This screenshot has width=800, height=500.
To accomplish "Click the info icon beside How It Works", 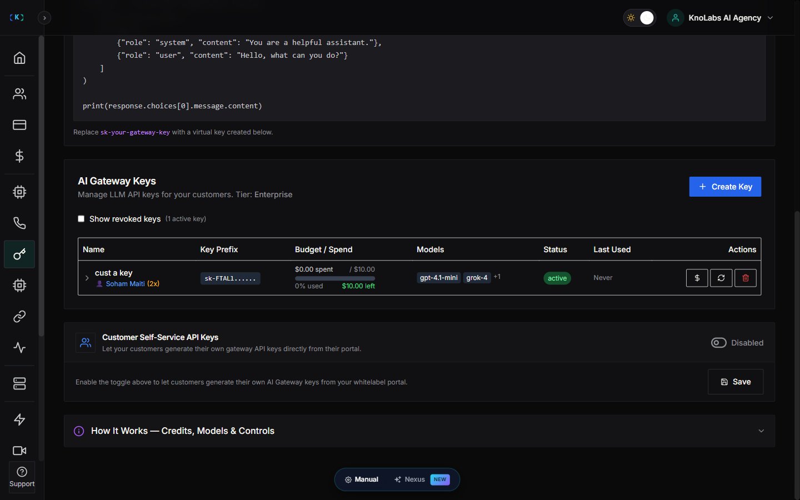I will (79, 431).
